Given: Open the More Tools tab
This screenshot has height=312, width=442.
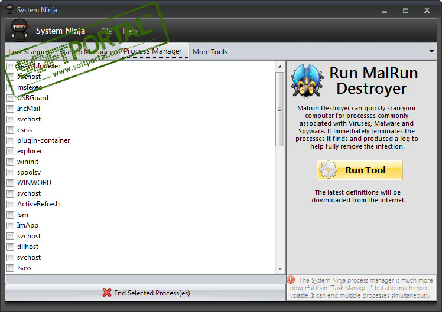Looking at the screenshot, I should (210, 52).
